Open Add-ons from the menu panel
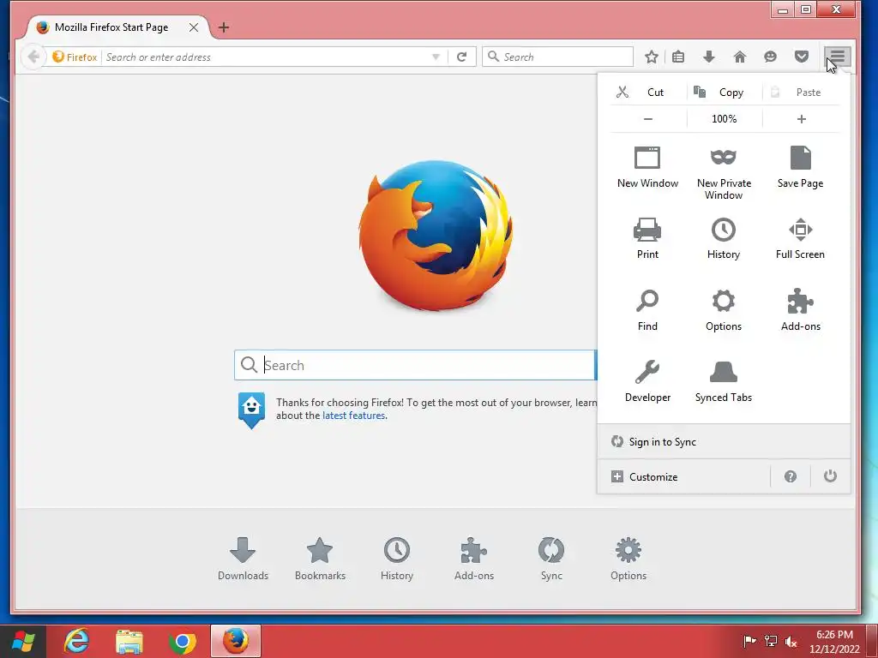 click(800, 310)
